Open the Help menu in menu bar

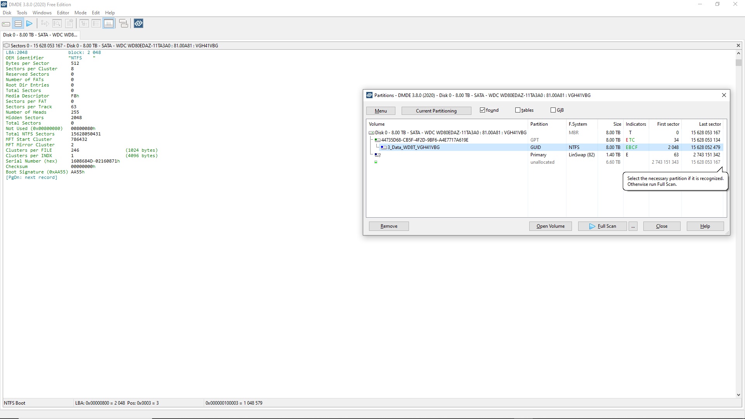pyautogui.click(x=110, y=13)
